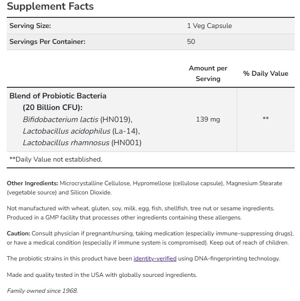Click the 1 Veg Capsule value
The width and height of the screenshot is (300, 301).
click(x=209, y=26)
